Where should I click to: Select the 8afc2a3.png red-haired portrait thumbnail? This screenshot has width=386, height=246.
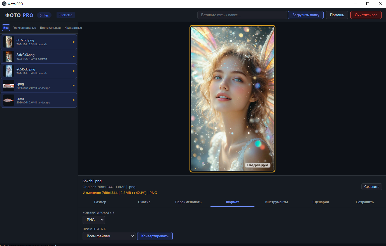(x=9, y=56)
